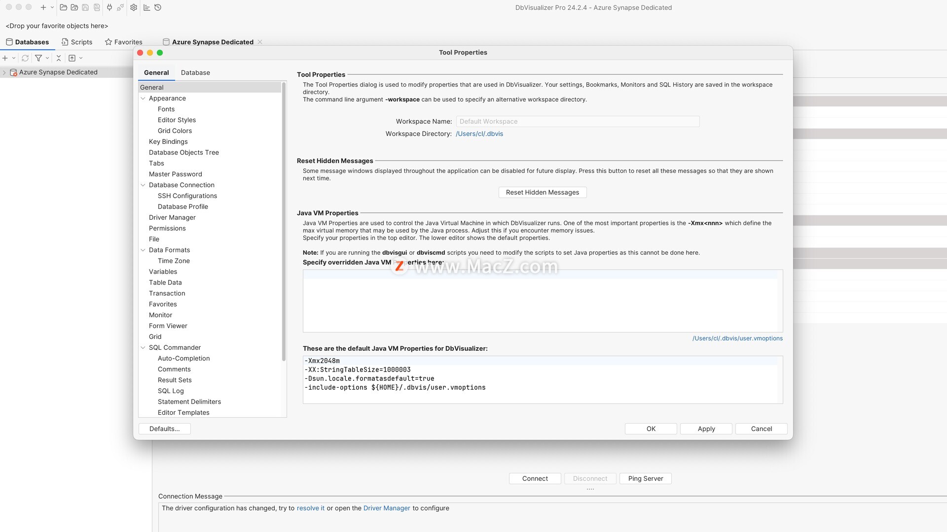The height and width of the screenshot is (532, 947).
Task: Collapse the Database Connection category
Action: [x=143, y=185]
